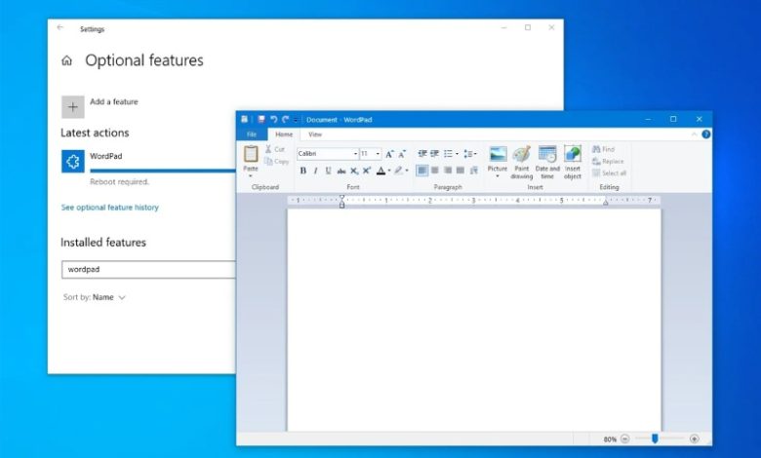This screenshot has height=458, width=761.
Task: Open Customize Quick Access Toolbar dropdown
Action: pos(296,120)
